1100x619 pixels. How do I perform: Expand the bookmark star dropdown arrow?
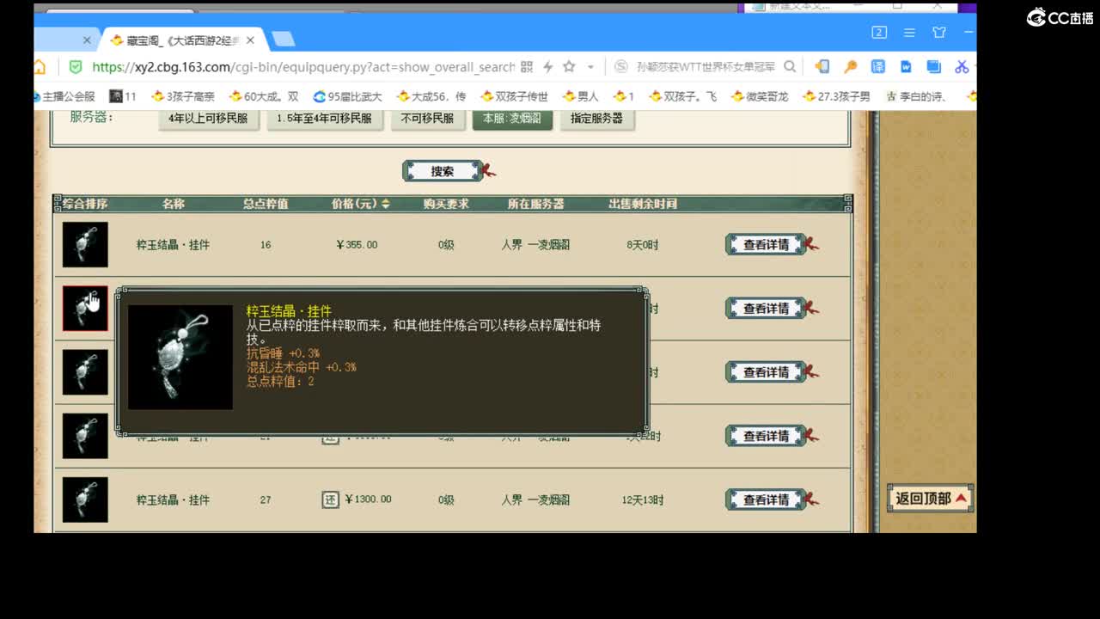point(590,67)
